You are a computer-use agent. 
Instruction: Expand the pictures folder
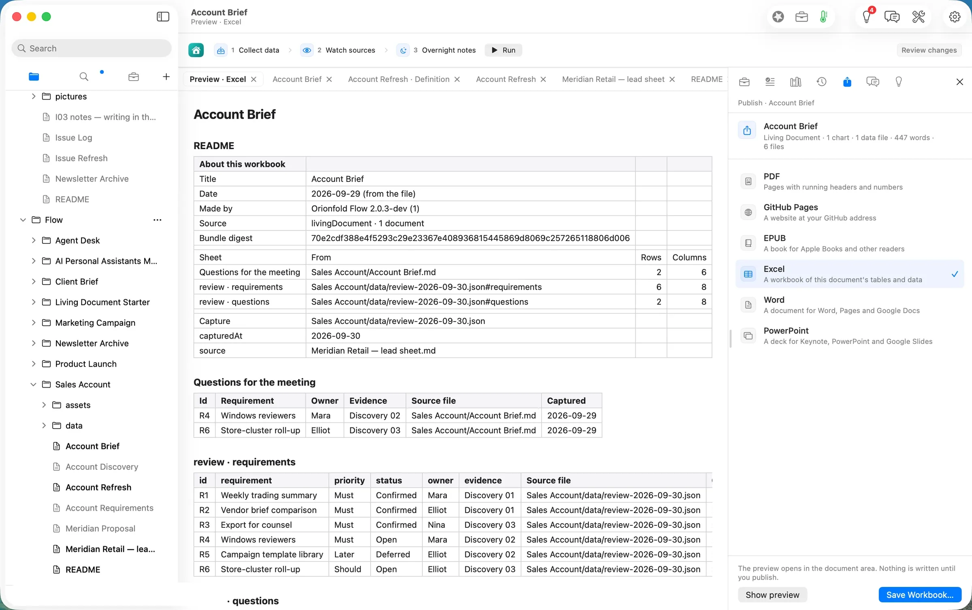tap(34, 96)
